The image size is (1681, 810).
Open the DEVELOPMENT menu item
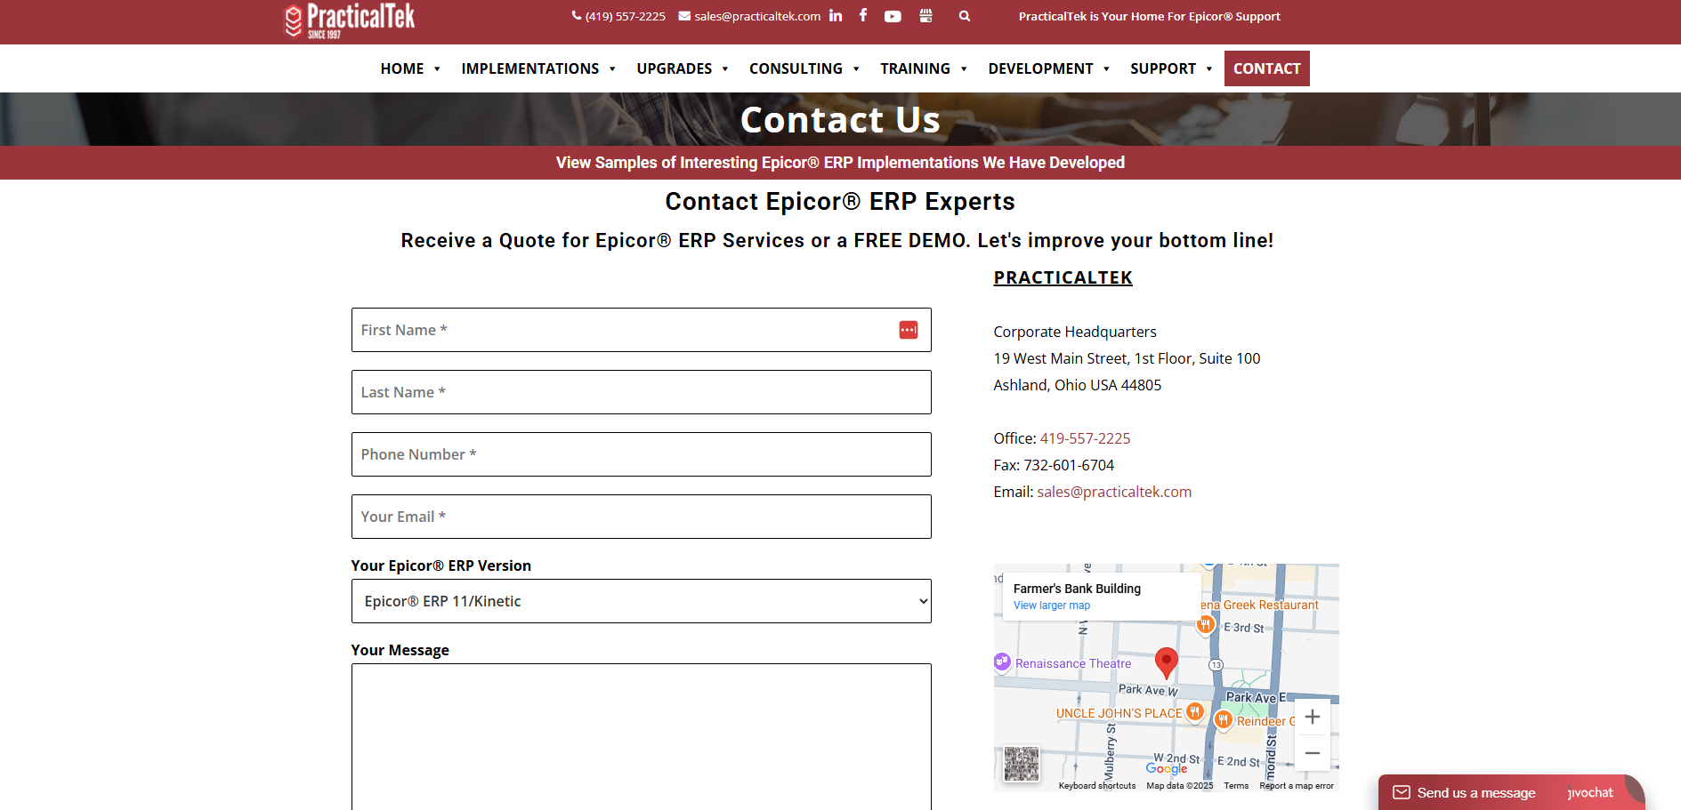[1040, 68]
